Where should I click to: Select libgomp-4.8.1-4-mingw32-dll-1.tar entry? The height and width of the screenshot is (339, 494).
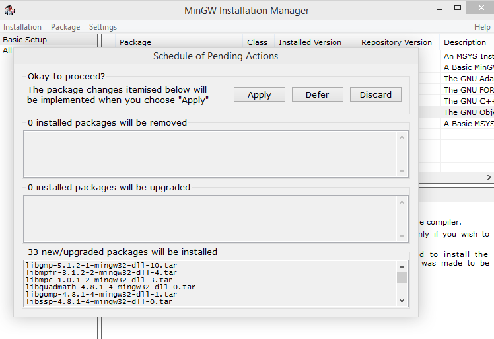click(x=101, y=294)
